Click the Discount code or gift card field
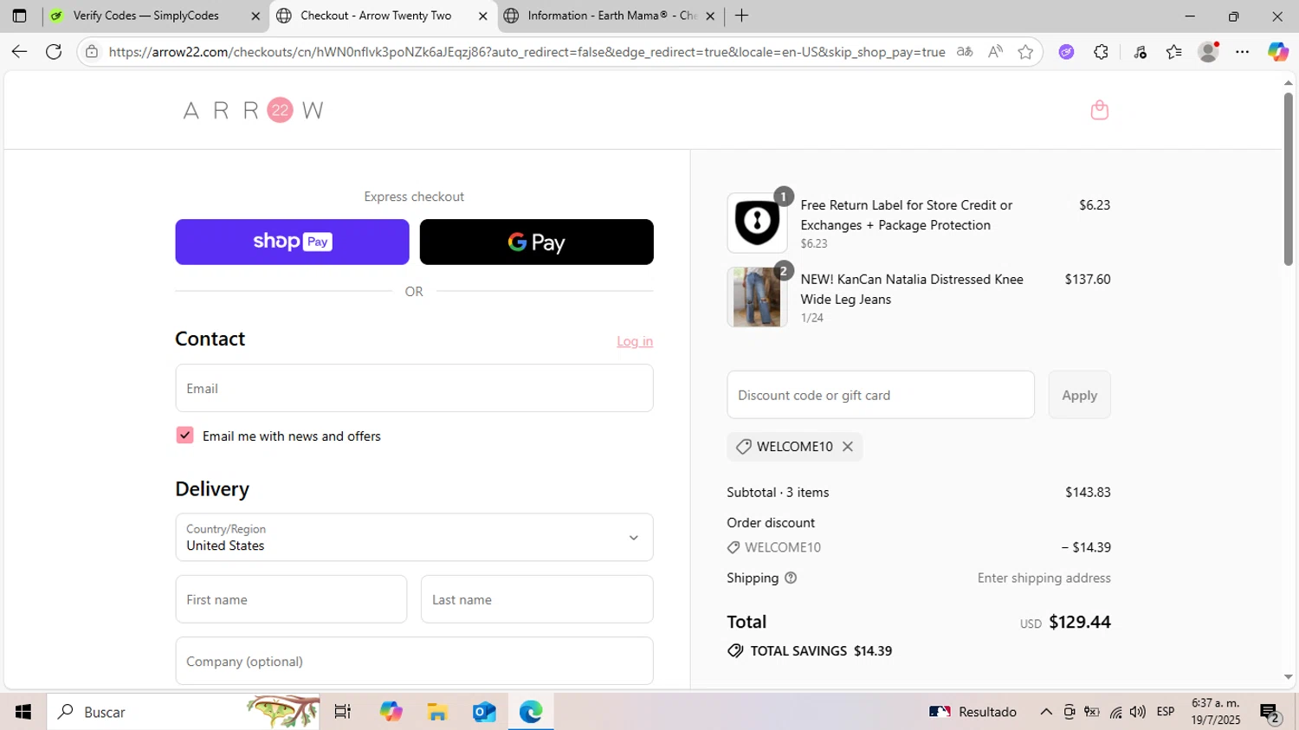Image resolution: width=1299 pixels, height=730 pixels. (881, 395)
